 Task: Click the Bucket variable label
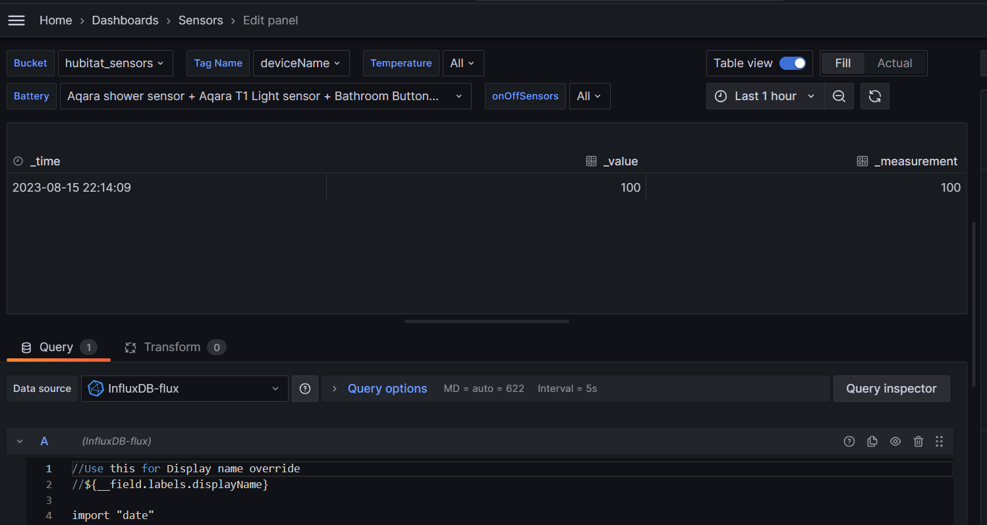pyautogui.click(x=30, y=63)
